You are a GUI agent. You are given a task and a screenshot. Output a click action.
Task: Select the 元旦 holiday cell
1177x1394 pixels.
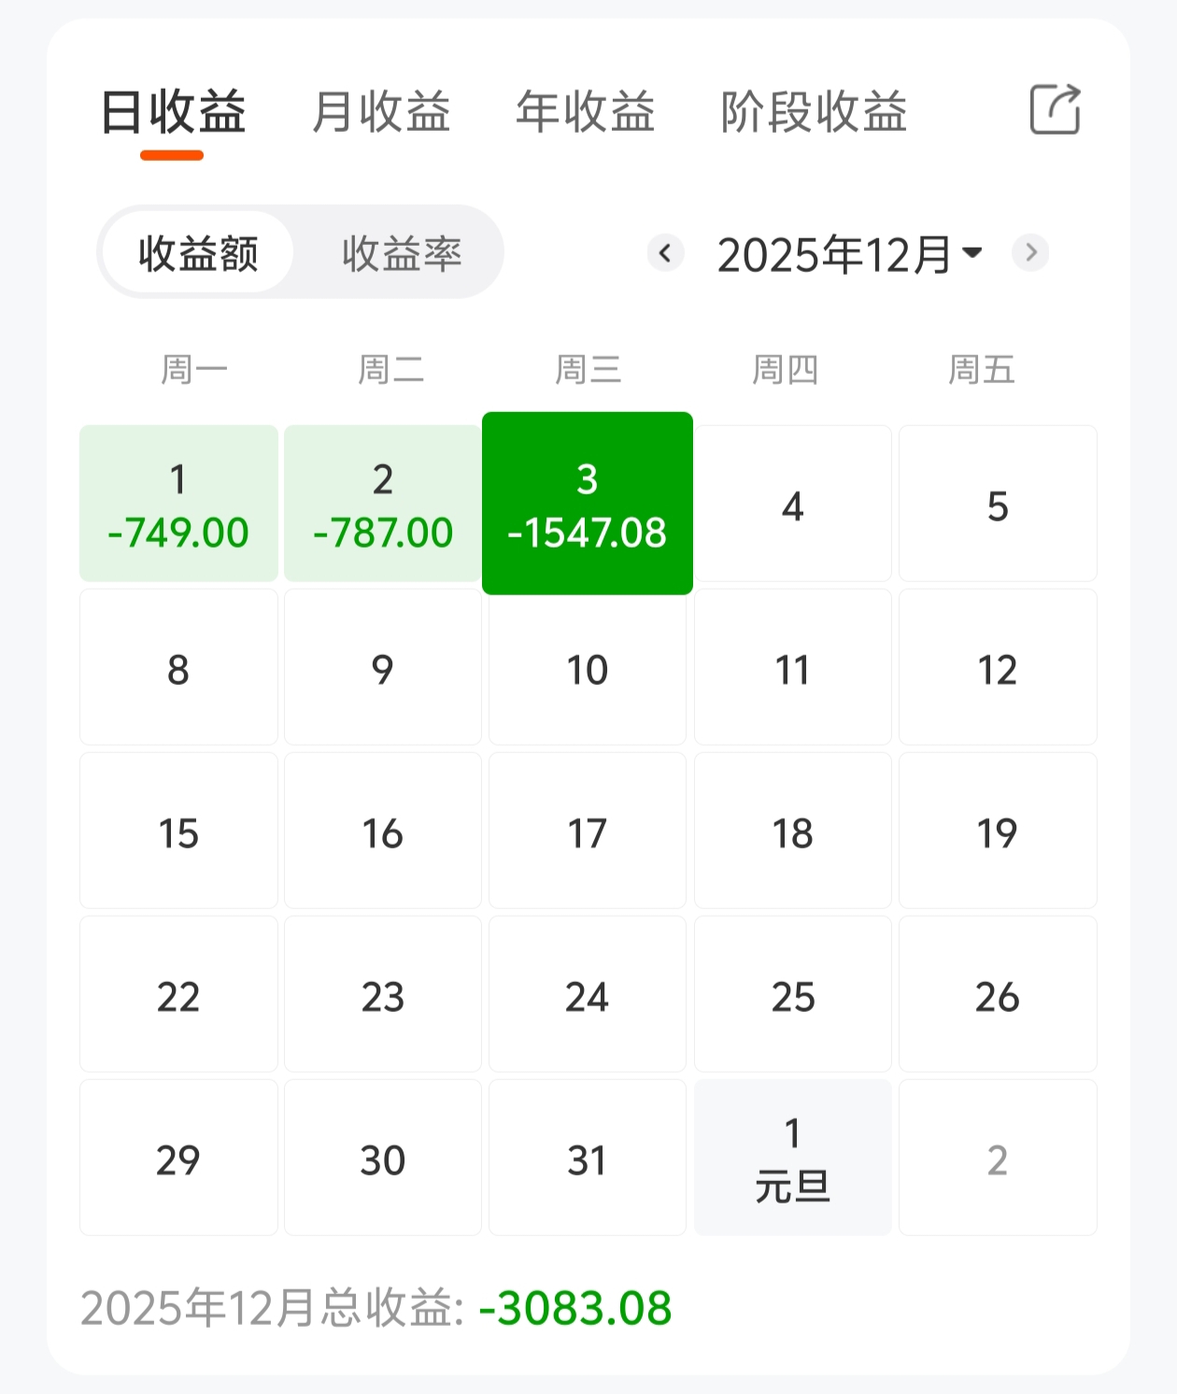793,1158
